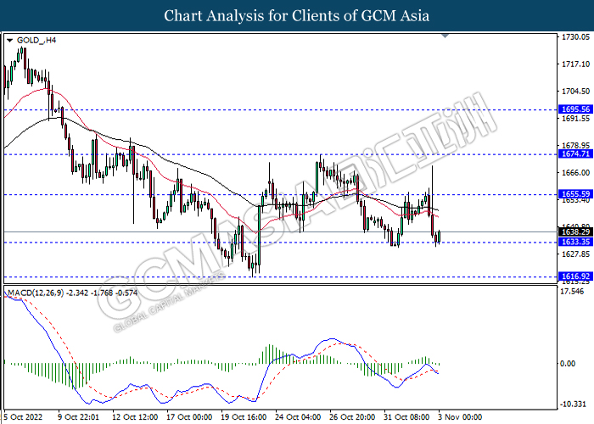
Task: Click the 12 Oct 12:00 time label
Action: coord(135,417)
